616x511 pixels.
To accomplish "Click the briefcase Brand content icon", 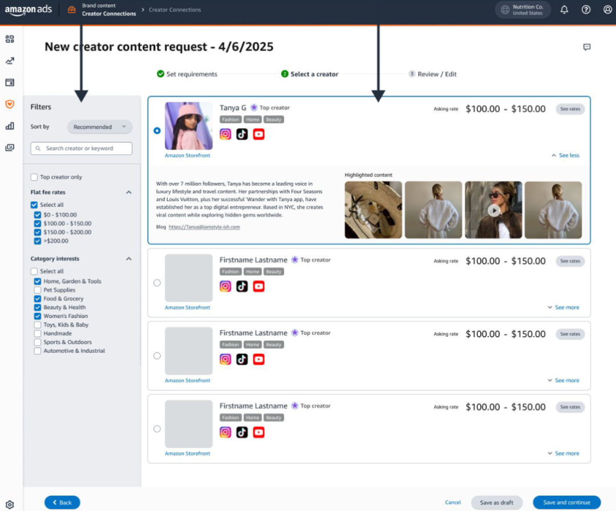I will (x=71, y=10).
